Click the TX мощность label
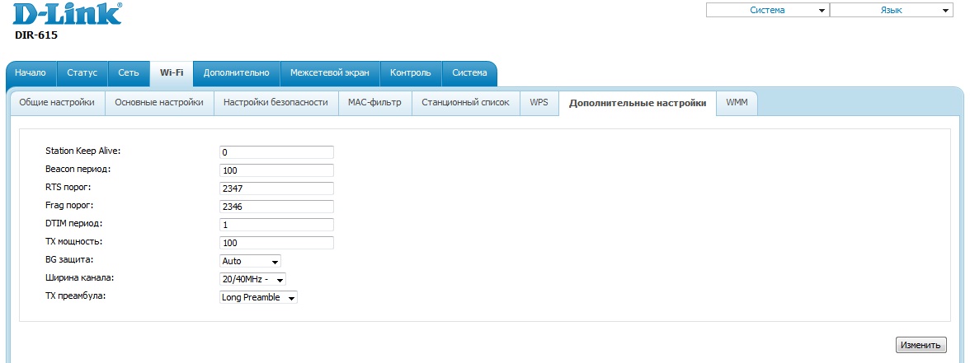This screenshot has width=970, height=363. click(x=73, y=241)
